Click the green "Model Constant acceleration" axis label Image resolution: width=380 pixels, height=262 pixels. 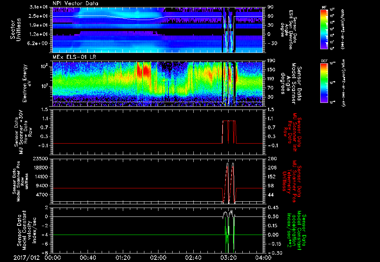coord(297,230)
